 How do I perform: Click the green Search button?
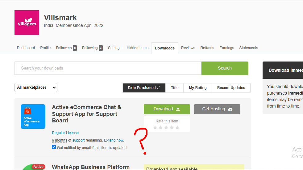225,68
